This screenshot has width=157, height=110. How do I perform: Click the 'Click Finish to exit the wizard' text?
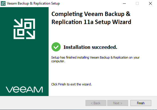[x=71, y=84]
